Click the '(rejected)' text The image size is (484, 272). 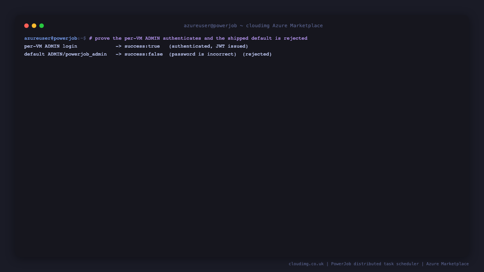point(257,54)
